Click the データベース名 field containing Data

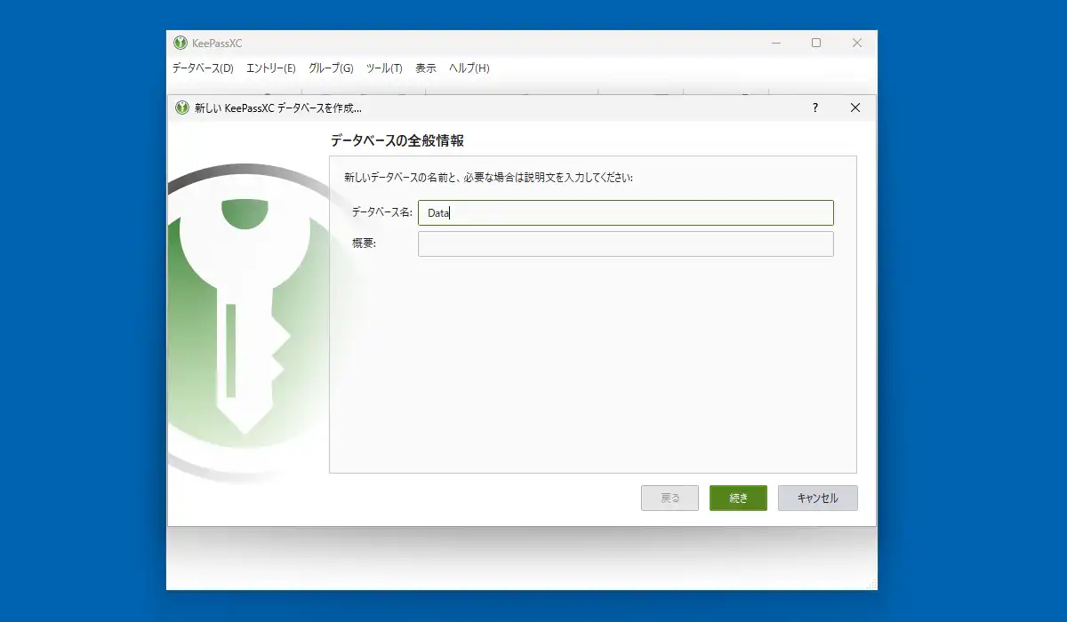pyautogui.click(x=626, y=212)
